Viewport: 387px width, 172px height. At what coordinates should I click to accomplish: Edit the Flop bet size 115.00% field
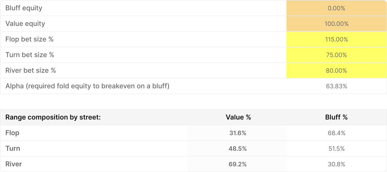336,39
